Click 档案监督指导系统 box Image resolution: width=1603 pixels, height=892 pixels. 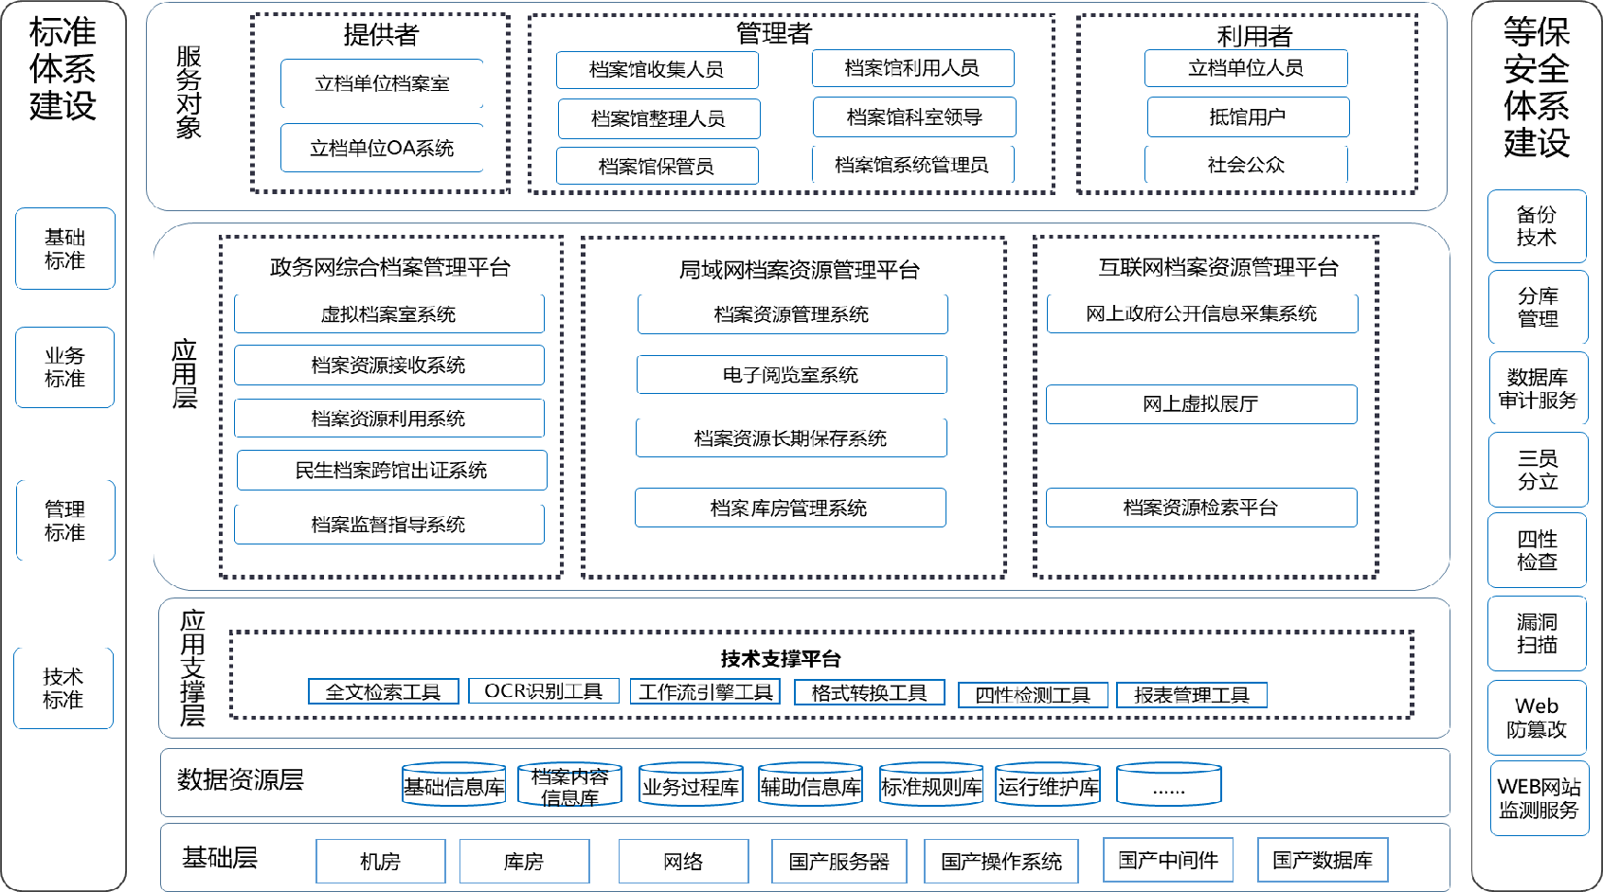389,525
